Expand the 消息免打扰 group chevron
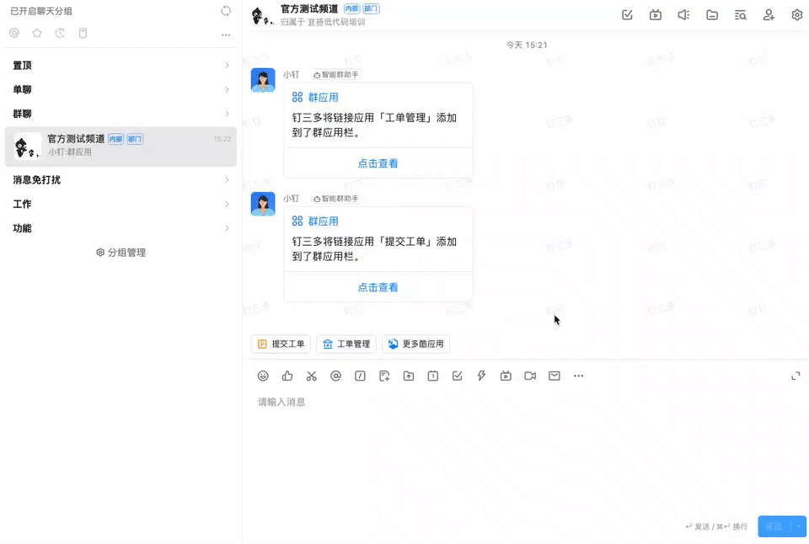Screen dimensions: 809x544 point(227,180)
